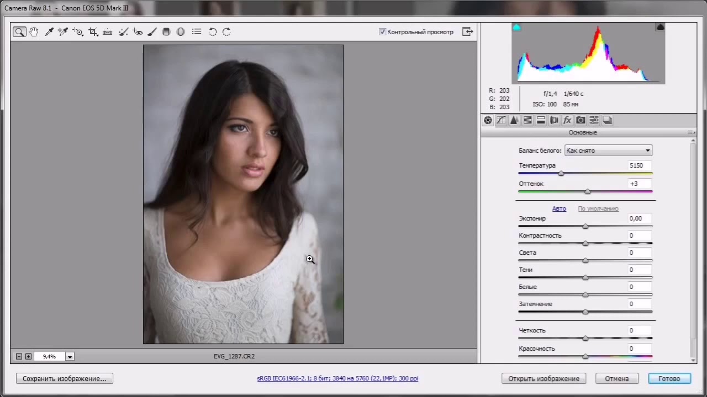The image size is (707, 397).
Task: Switch to the Effects (fx) tab
Action: coord(567,120)
